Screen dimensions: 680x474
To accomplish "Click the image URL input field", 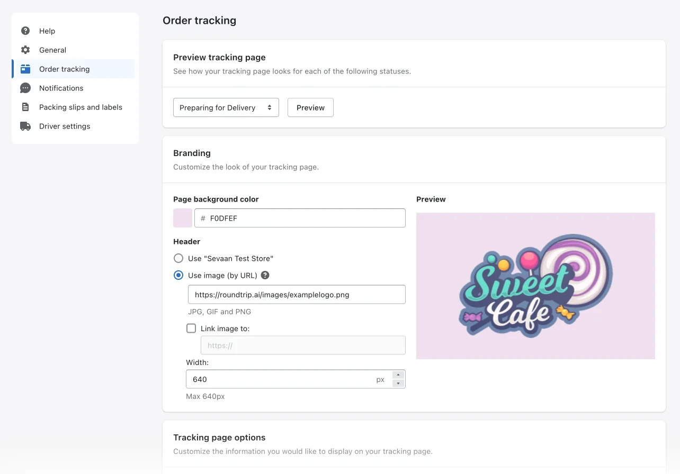I will [297, 295].
